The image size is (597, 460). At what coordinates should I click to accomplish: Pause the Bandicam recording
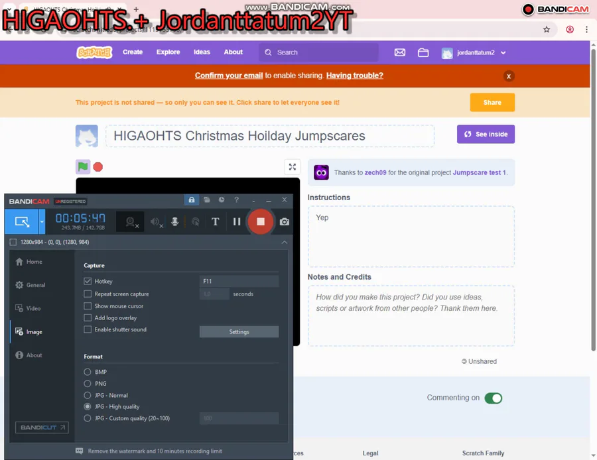click(236, 221)
